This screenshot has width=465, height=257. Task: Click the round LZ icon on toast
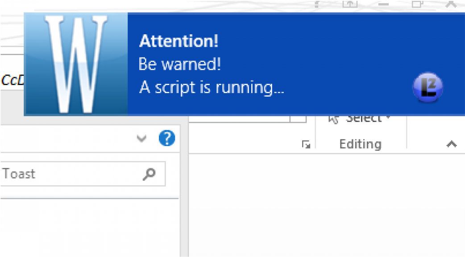[x=428, y=87]
